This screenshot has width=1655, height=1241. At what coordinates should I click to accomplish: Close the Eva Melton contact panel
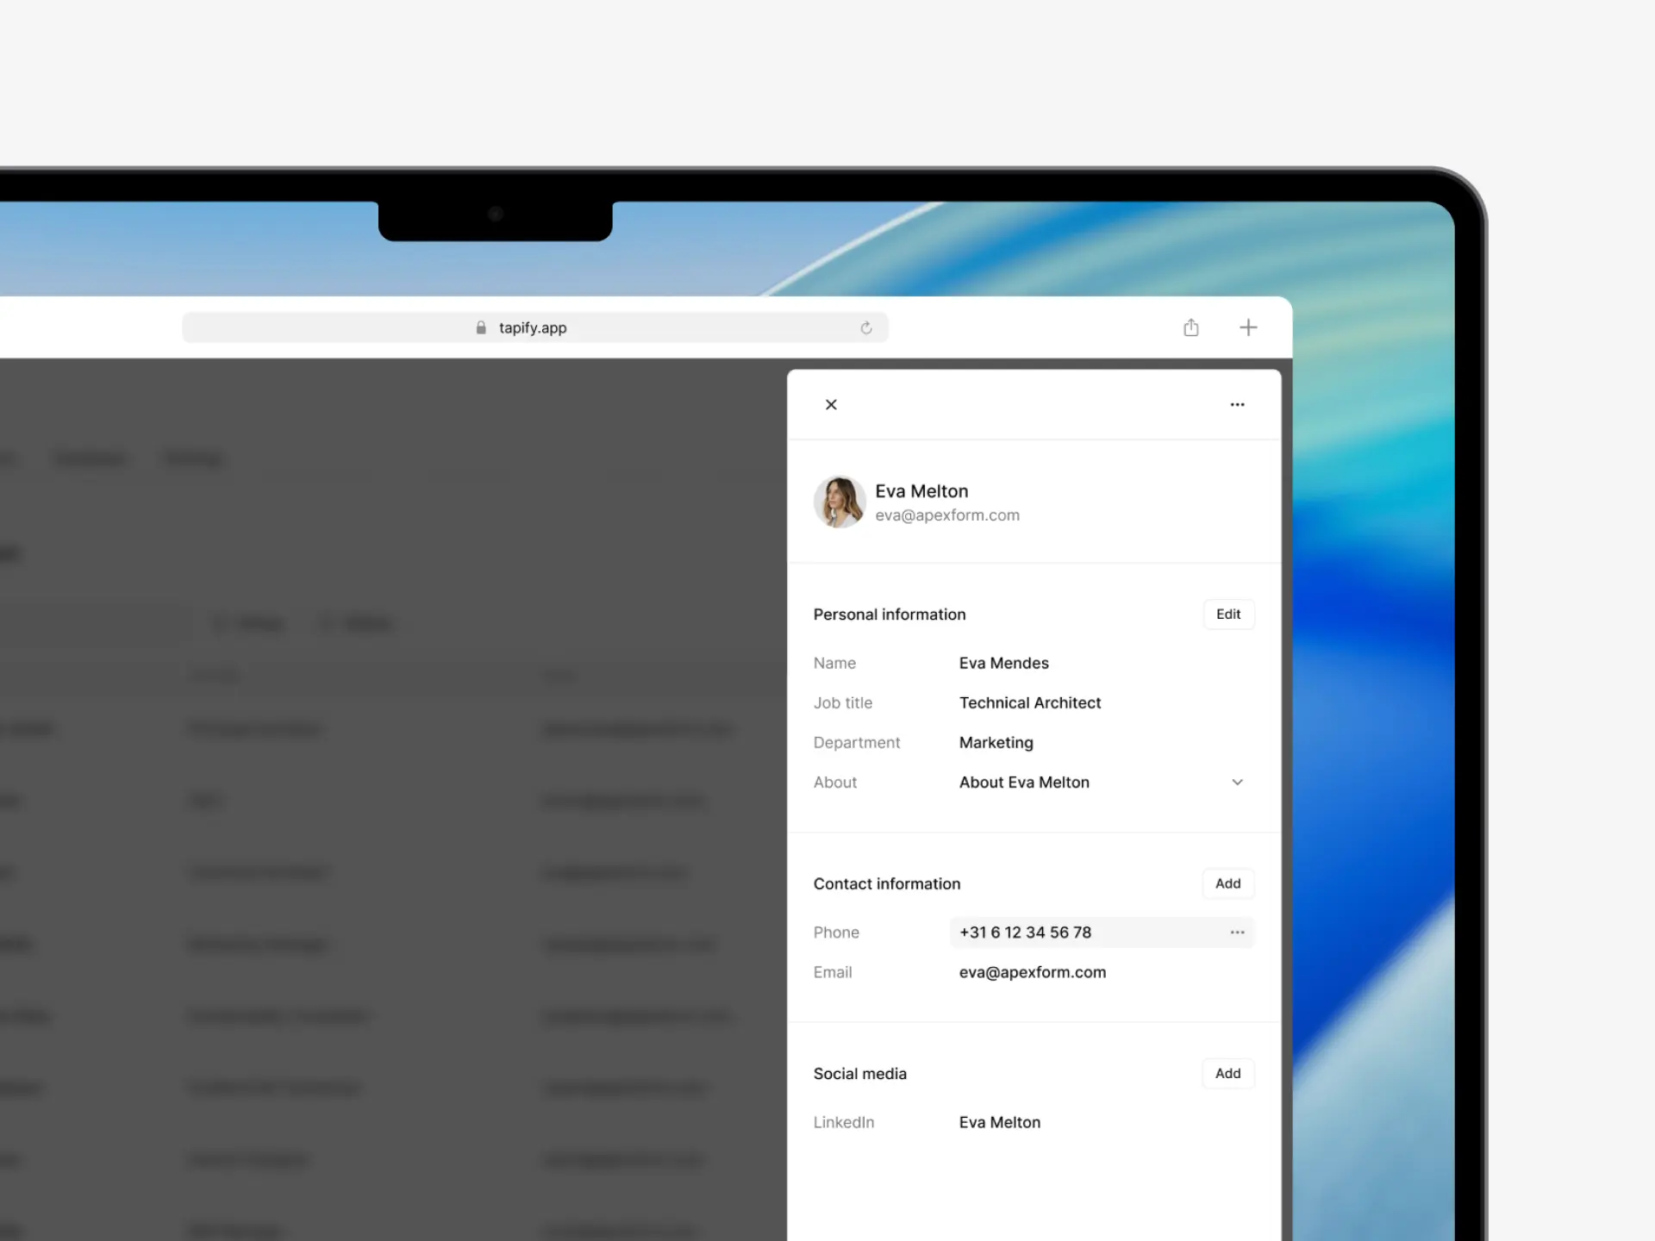831,404
